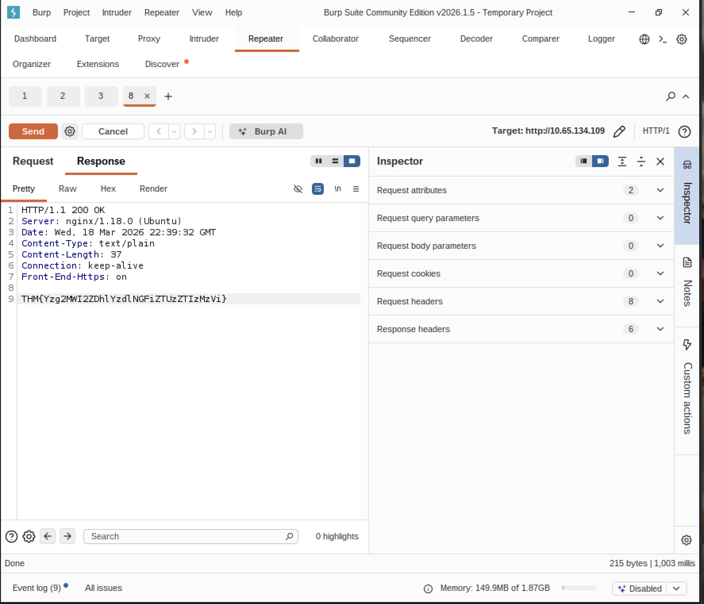The image size is (704, 604).
Task: Open Notes side tab
Action: coord(687,285)
